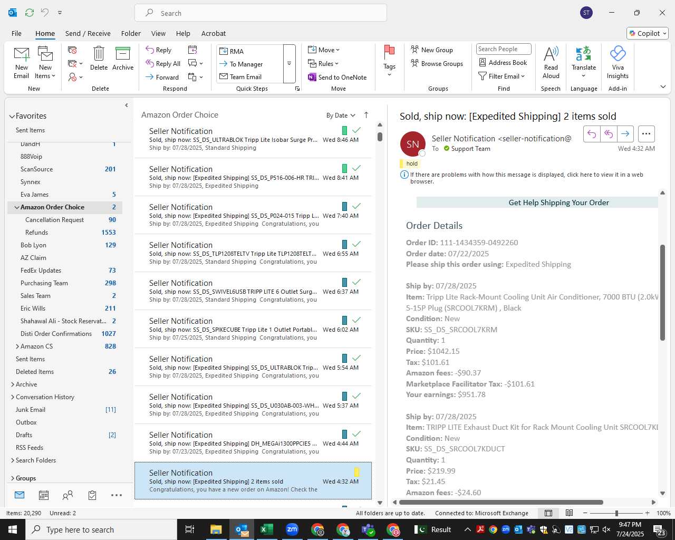Click the yellow category swatch on 4:32 AM message
Screen dimensions: 675x540
[x=357, y=472]
